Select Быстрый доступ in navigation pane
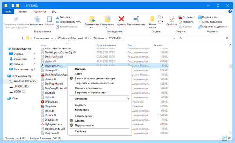This screenshot has height=143, width=235. pos(20,49)
